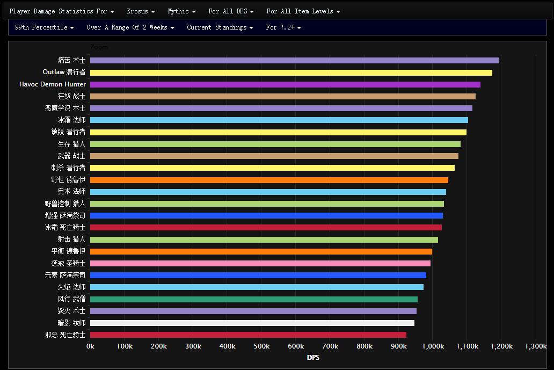Screen dimensions: 554x370
Task: Click the 毁灭 术士 purple bar
Action: pyautogui.click(x=253, y=311)
